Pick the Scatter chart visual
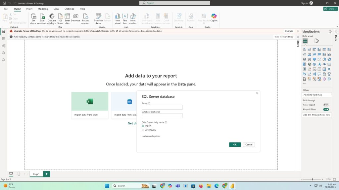The image size is (339, 190). (x=319, y=59)
